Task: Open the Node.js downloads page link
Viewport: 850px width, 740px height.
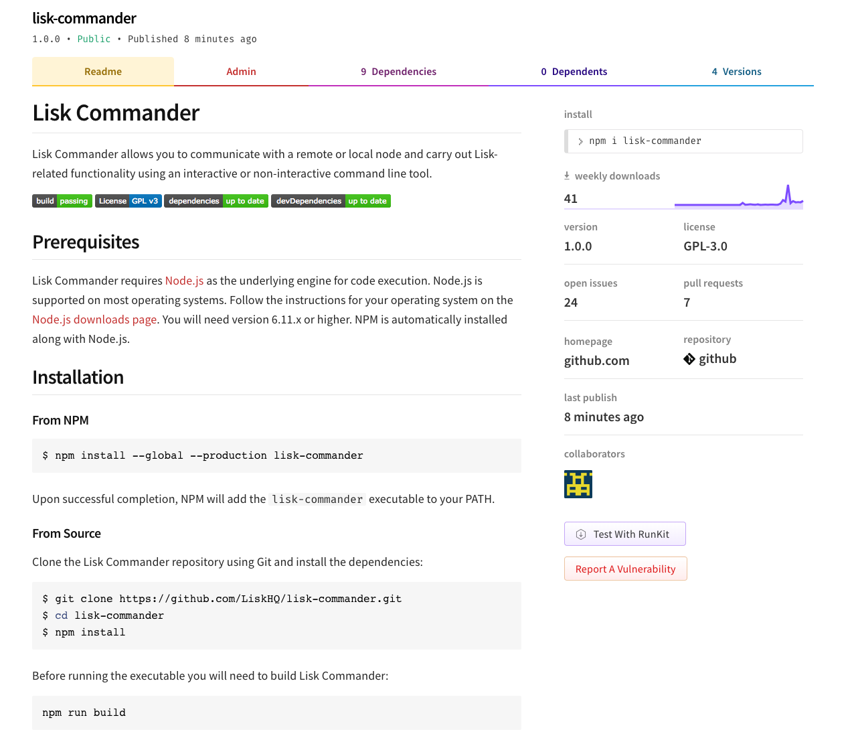Action: click(94, 319)
